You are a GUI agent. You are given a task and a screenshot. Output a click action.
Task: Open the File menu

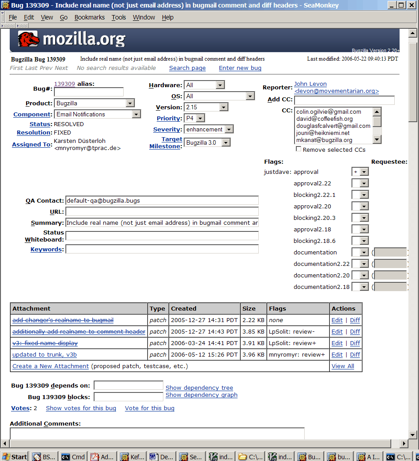[13, 17]
